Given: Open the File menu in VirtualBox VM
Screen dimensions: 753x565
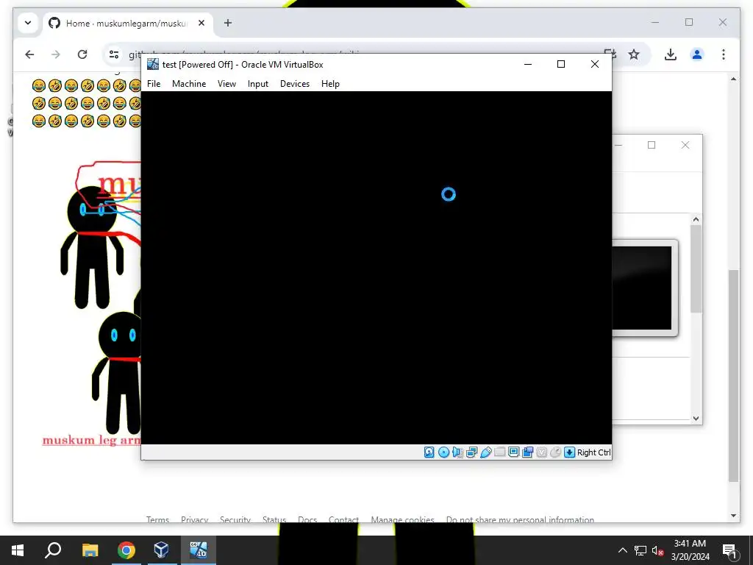Looking at the screenshot, I should pyautogui.click(x=154, y=84).
